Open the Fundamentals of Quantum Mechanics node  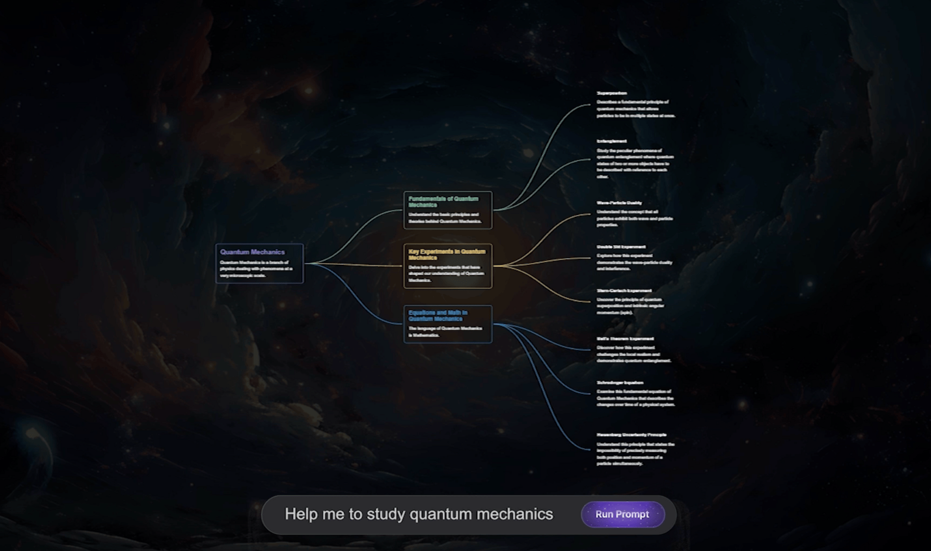click(x=447, y=211)
